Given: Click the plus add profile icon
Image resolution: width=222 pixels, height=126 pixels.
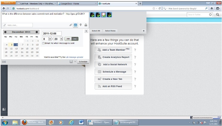Looking at the screenshot, I should pos(144,31).
